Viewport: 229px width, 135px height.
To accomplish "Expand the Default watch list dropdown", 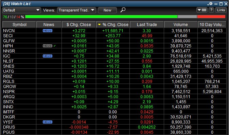I will (21, 10).
